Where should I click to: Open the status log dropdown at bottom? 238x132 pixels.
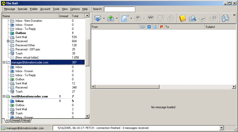(x=221, y=128)
